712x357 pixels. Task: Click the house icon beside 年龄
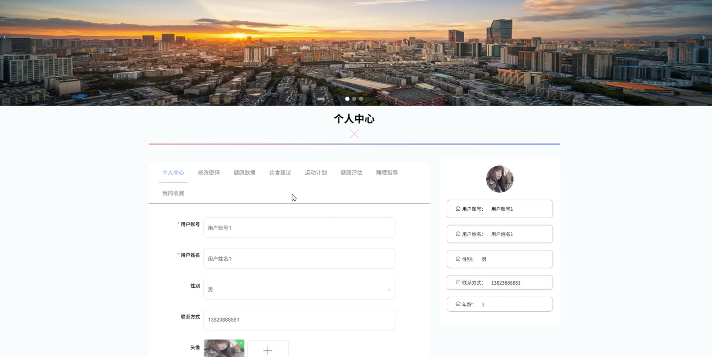[458, 304]
